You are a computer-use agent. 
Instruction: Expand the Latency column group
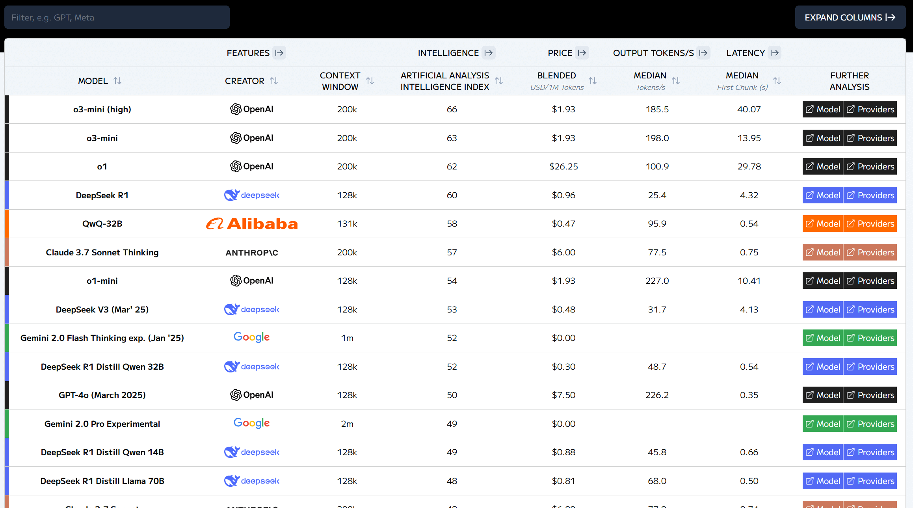click(775, 53)
